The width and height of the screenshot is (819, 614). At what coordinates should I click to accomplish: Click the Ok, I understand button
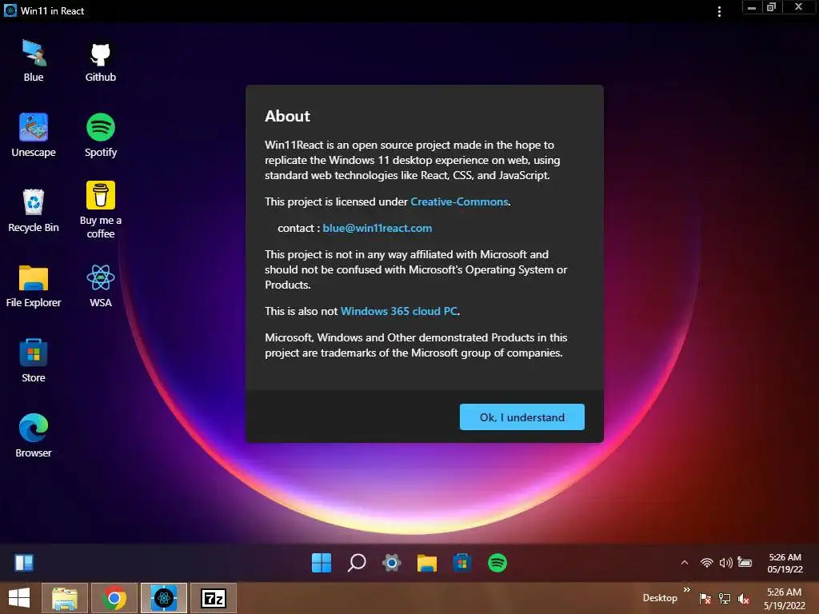tap(521, 417)
